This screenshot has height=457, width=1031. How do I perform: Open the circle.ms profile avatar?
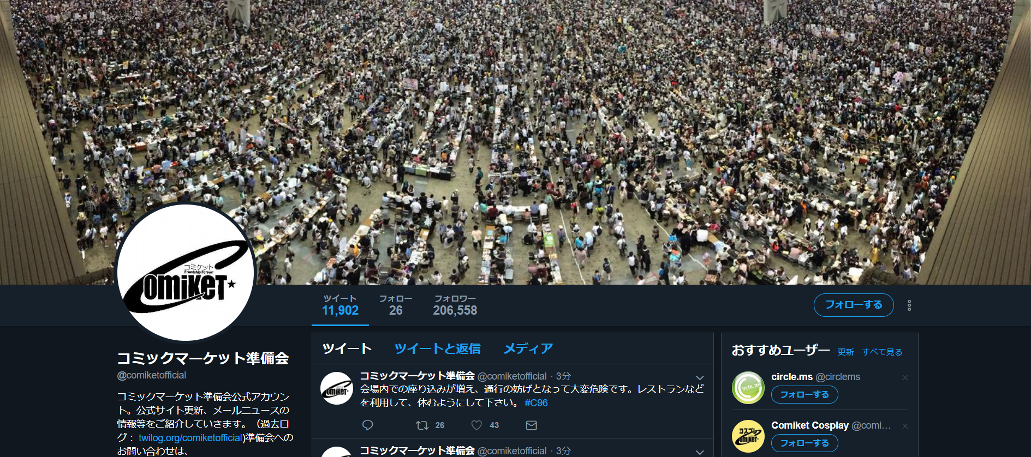(x=748, y=388)
